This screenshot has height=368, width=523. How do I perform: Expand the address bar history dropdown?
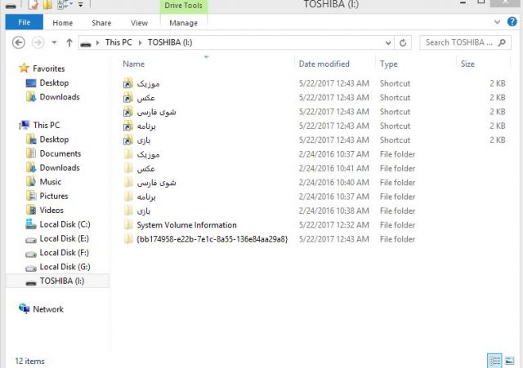coord(388,42)
